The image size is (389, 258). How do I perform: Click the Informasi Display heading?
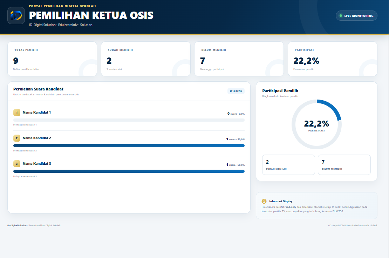pos(281,201)
